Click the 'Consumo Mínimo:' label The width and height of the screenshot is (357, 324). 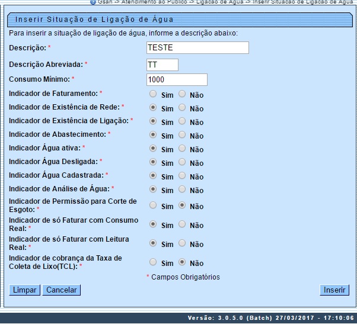pos(39,79)
